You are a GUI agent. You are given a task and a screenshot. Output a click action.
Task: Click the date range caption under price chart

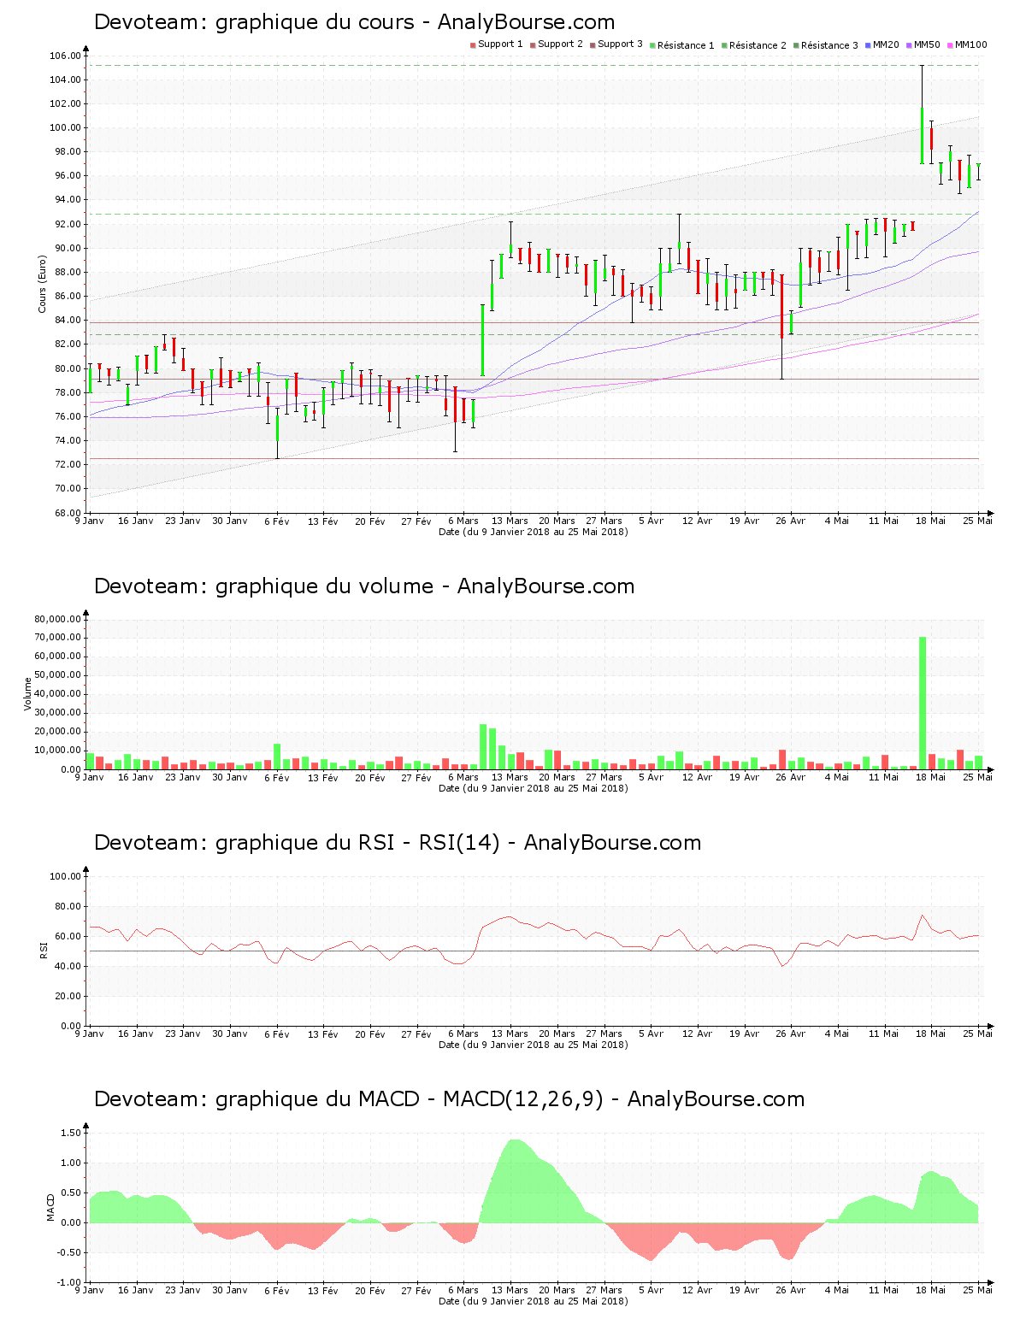pyautogui.click(x=533, y=532)
